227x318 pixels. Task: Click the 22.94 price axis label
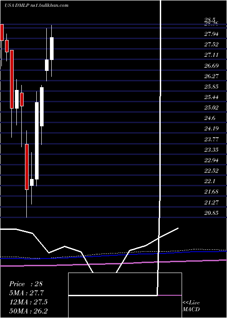[x=211, y=160]
